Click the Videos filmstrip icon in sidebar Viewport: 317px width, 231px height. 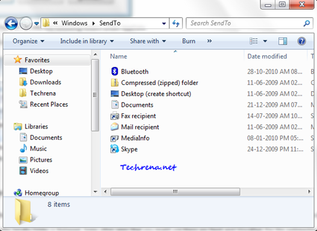click(23, 171)
